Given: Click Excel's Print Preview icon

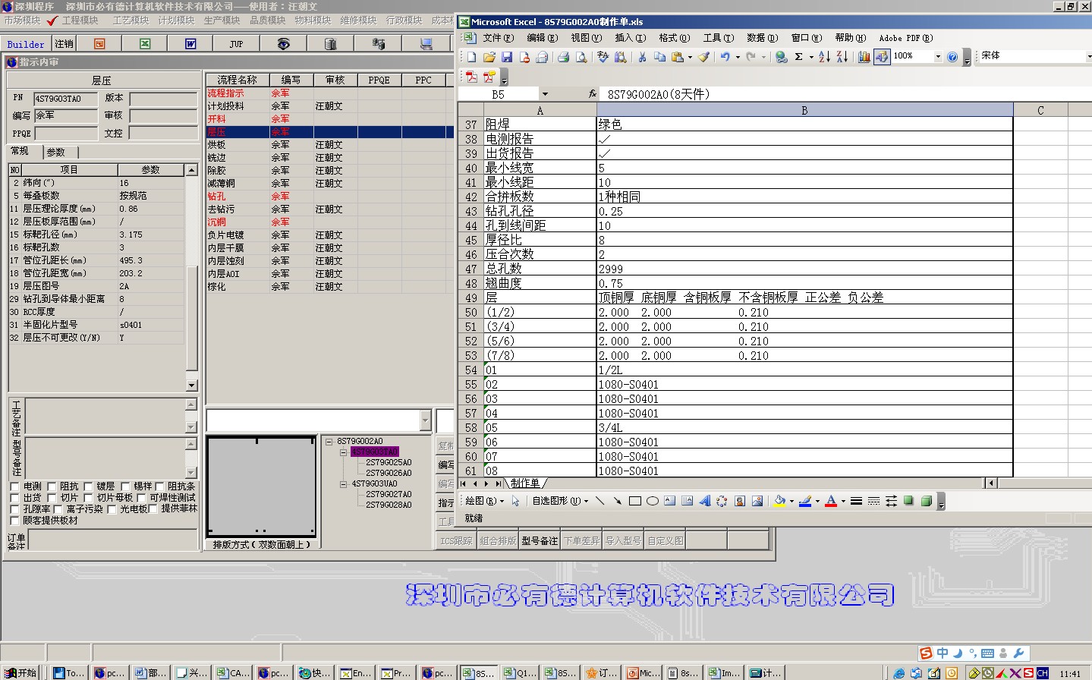Looking at the screenshot, I should [581, 56].
